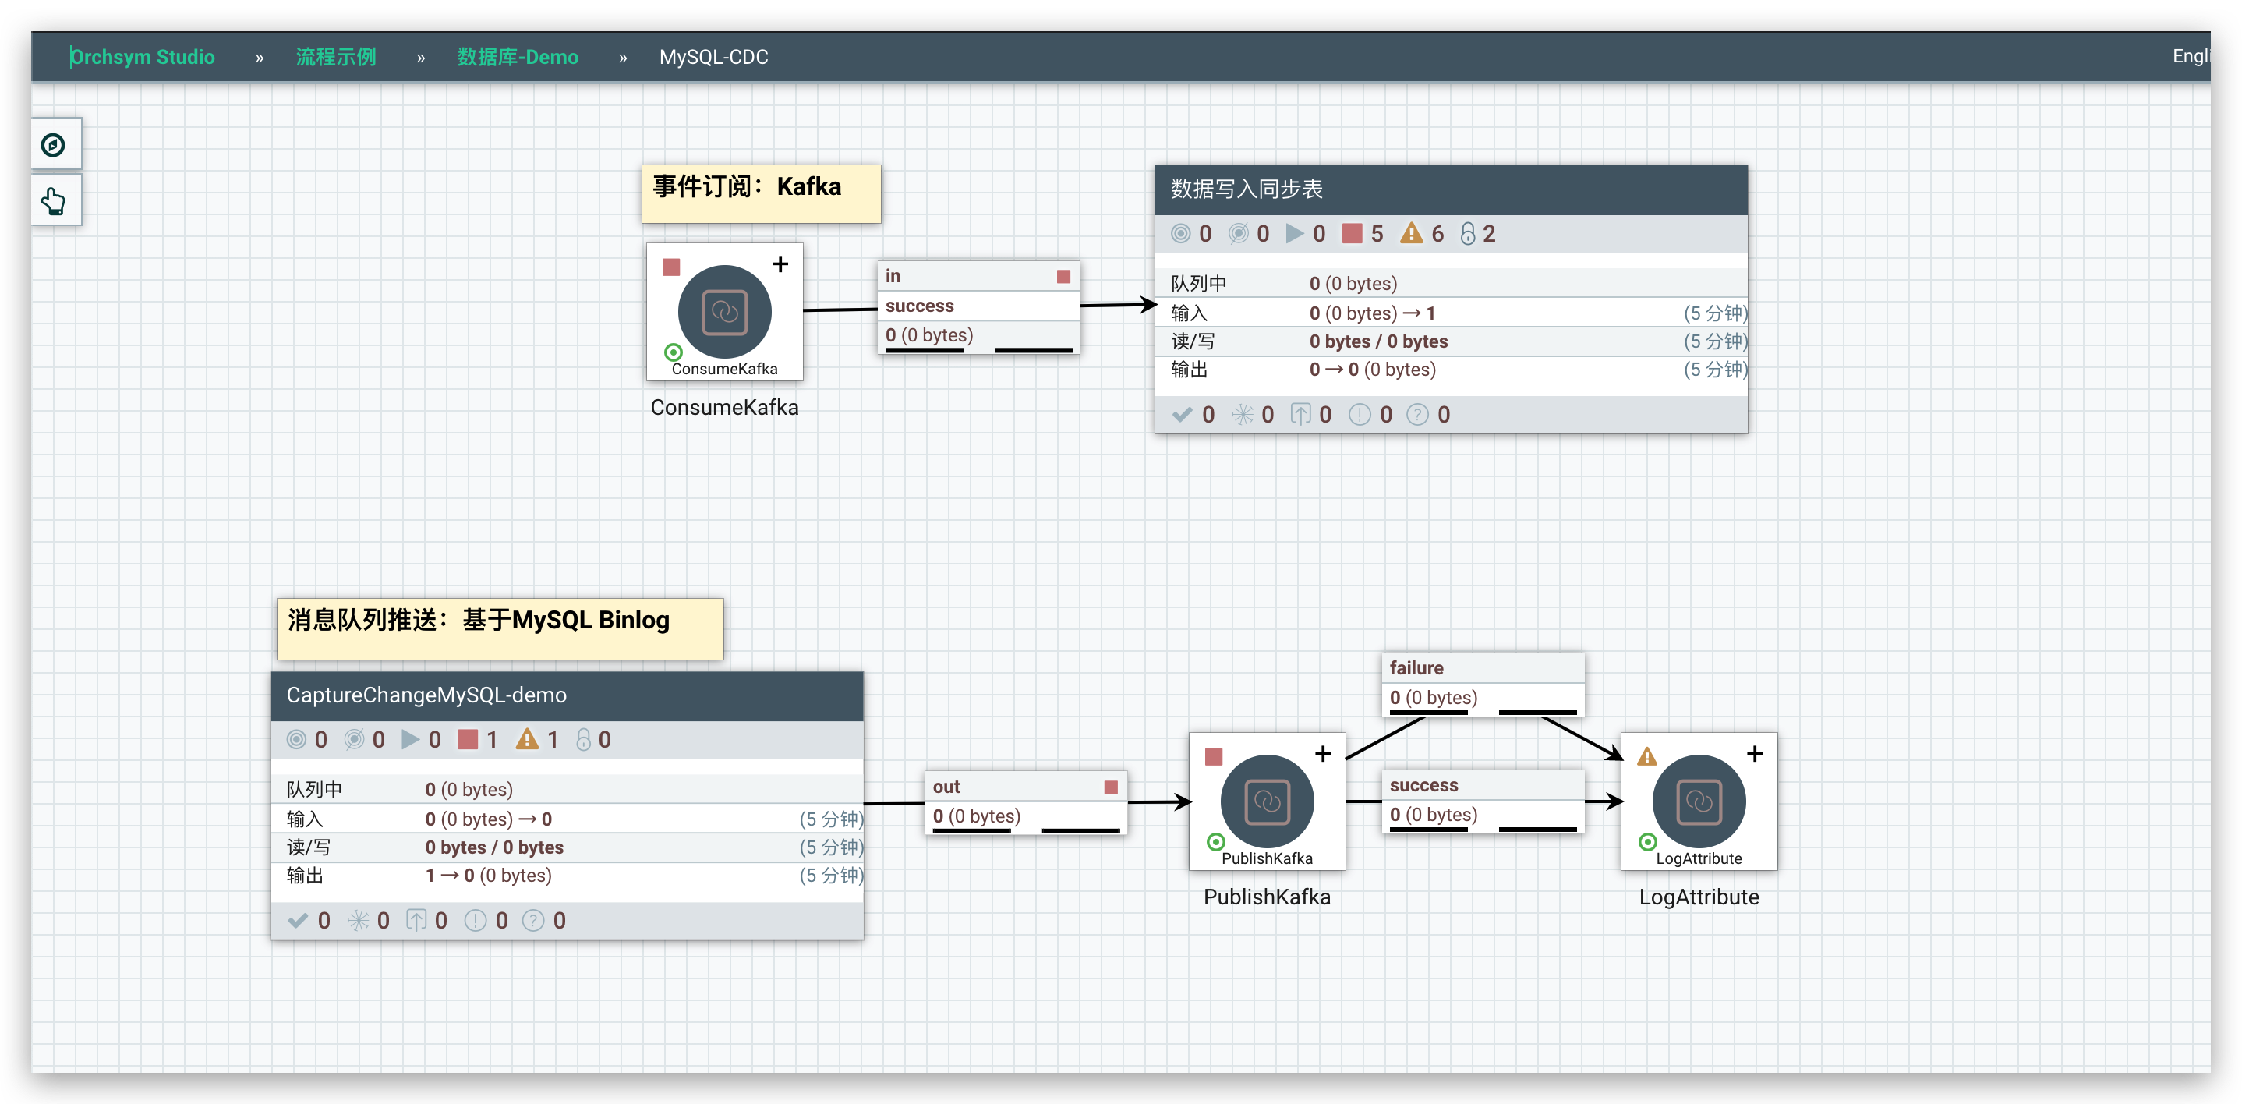This screenshot has width=2242, height=1104.
Task: Expand plus sign on ConsumeKafka processor
Action: 780,264
